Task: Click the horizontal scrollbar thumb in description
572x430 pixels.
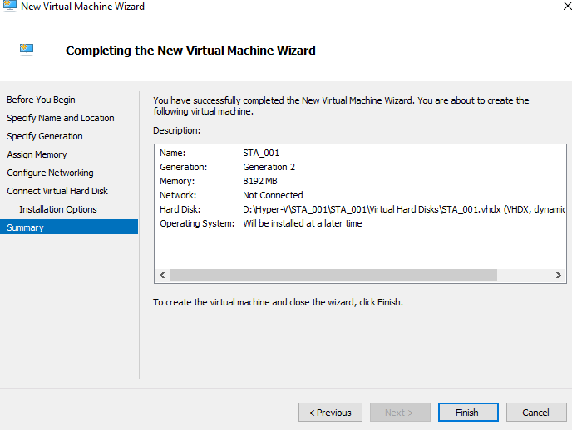Action: click(333, 275)
